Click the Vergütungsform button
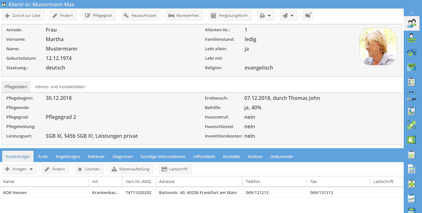 coord(230,15)
